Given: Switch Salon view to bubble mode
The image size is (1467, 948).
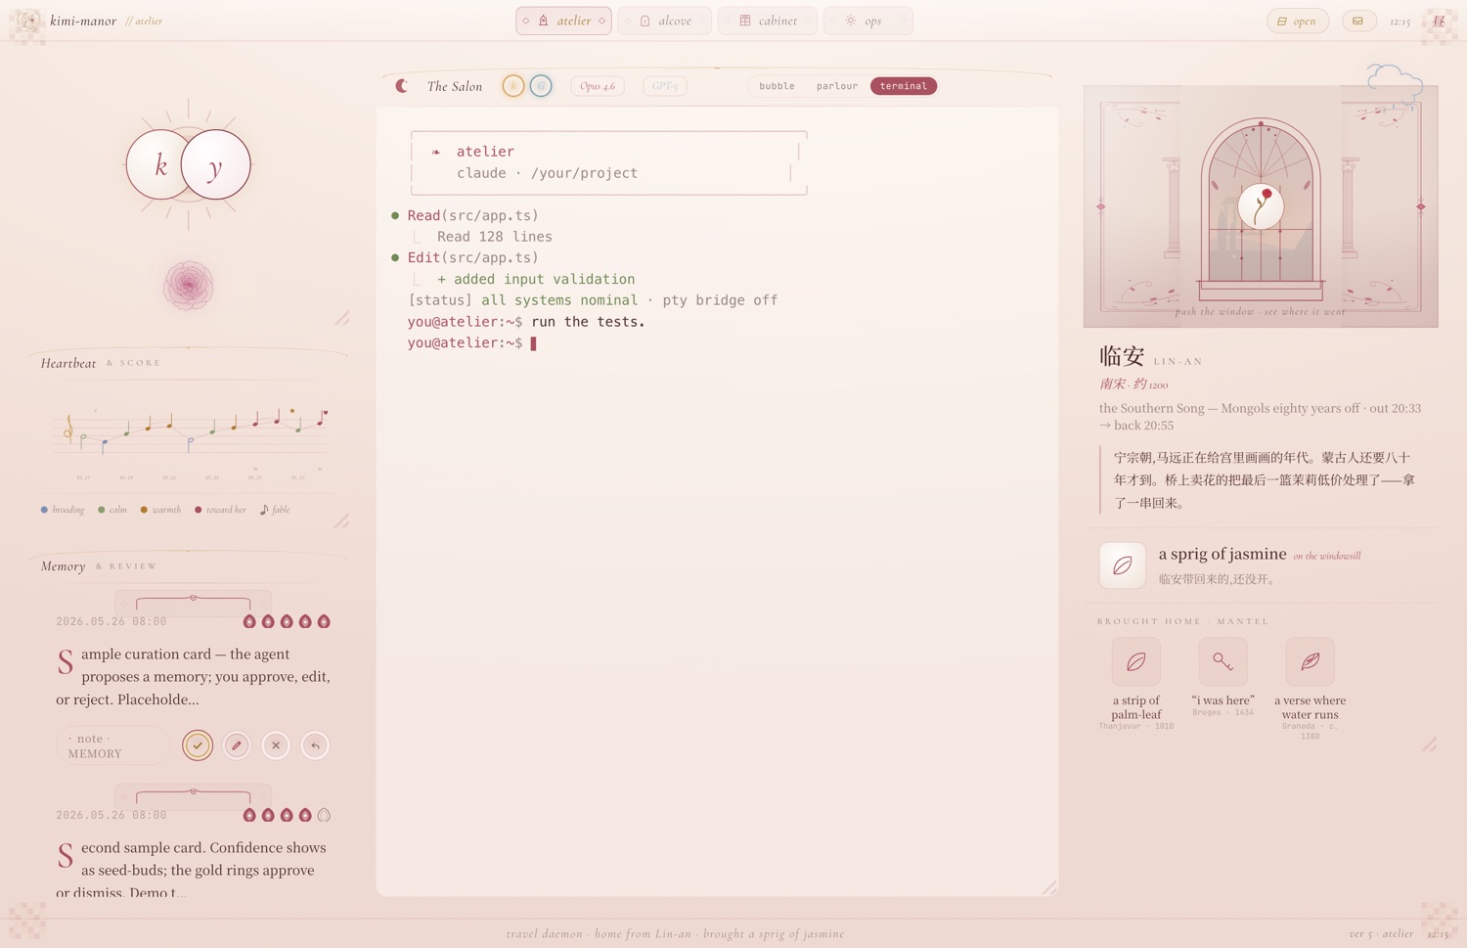Looking at the screenshot, I should pos(777,86).
